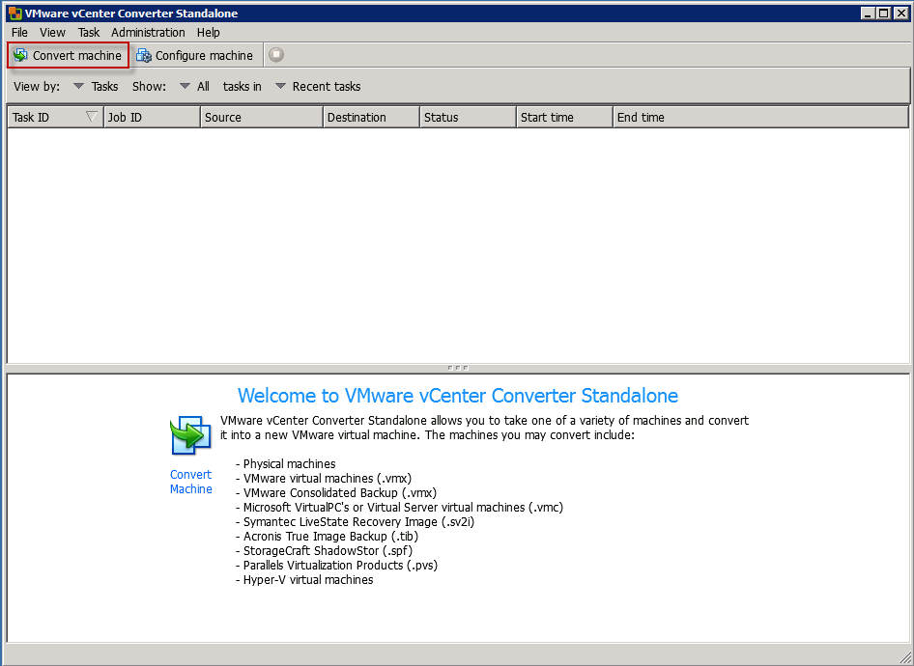Sort by the Destination column header
This screenshot has width=914, height=666.
tap(371, 117)
